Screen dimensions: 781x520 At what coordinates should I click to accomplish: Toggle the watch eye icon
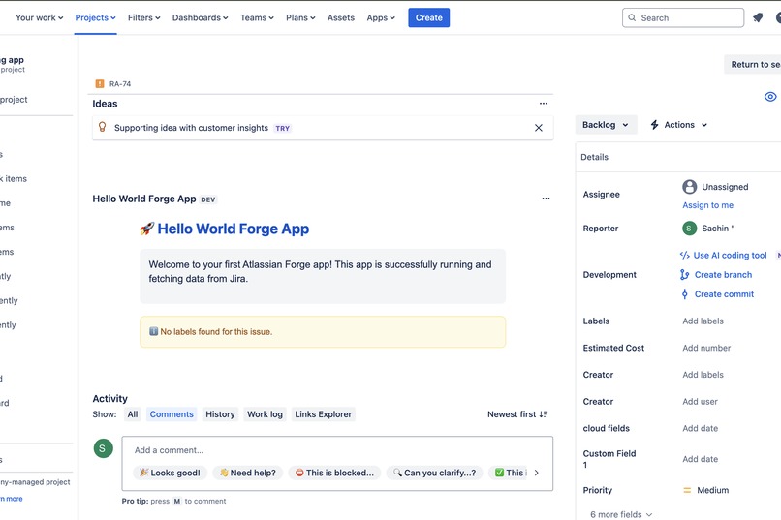tap(770, 97)
